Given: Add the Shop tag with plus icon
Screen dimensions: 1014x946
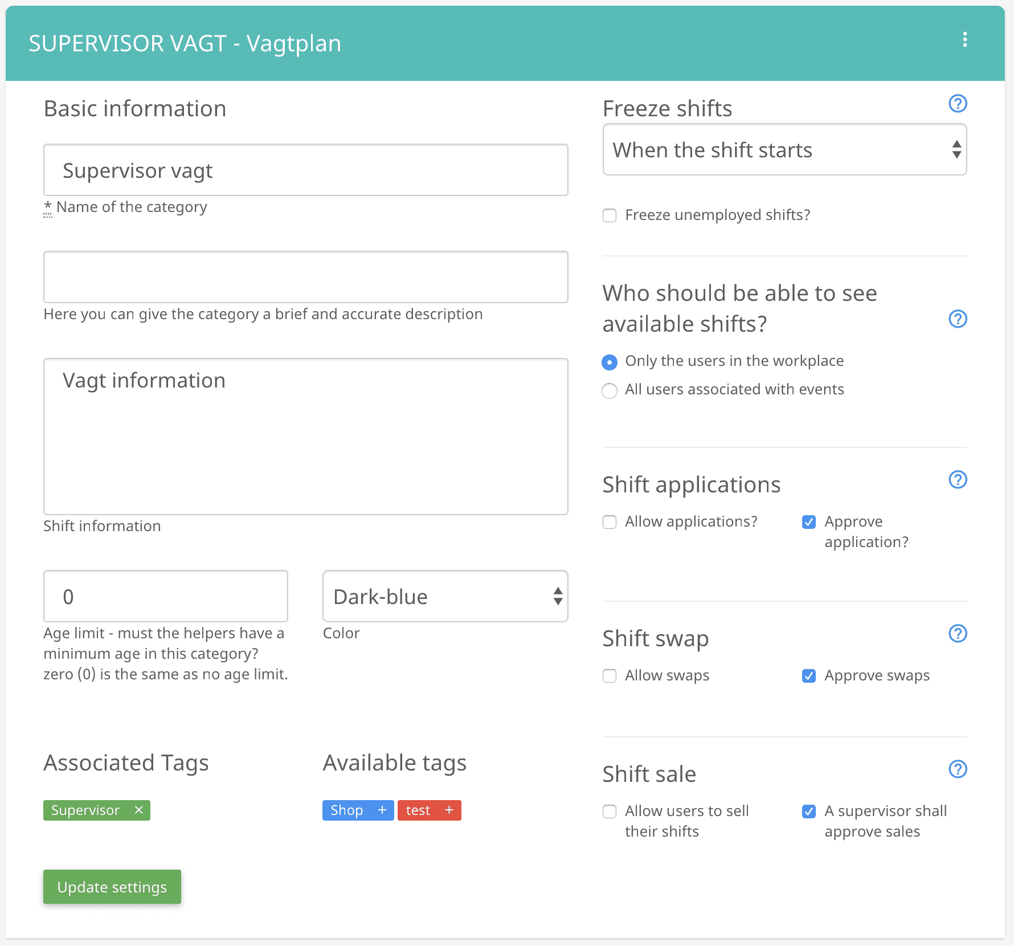Looking at the screenshot, I should click(382, 810).
